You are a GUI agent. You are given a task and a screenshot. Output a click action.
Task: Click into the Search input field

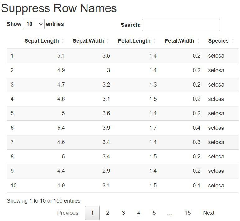coord(181,25)
